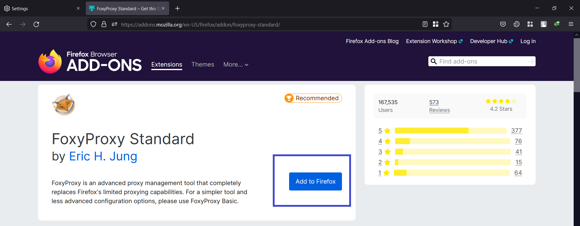Open the Developer Hub link

tap(491, 41)
